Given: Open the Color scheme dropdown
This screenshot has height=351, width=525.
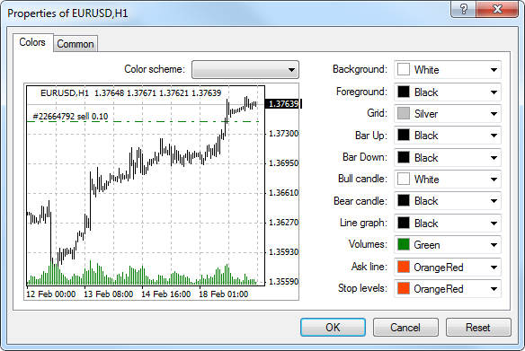Looking at the screenshot, I should coord(245,69).
